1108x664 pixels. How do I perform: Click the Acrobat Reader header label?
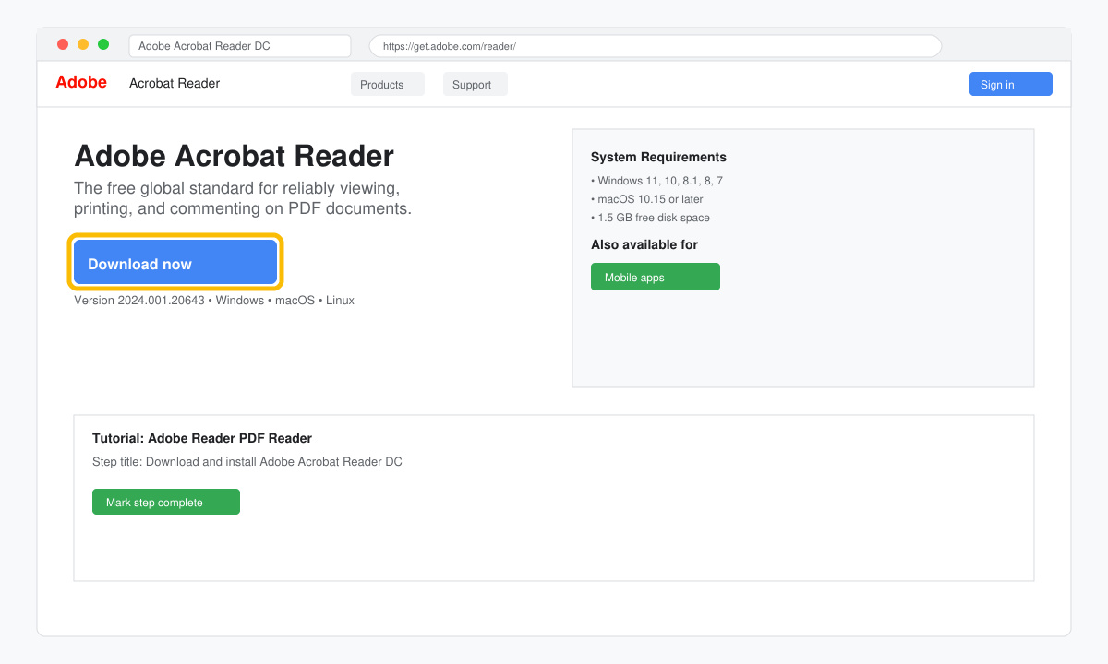coord(175,83)
